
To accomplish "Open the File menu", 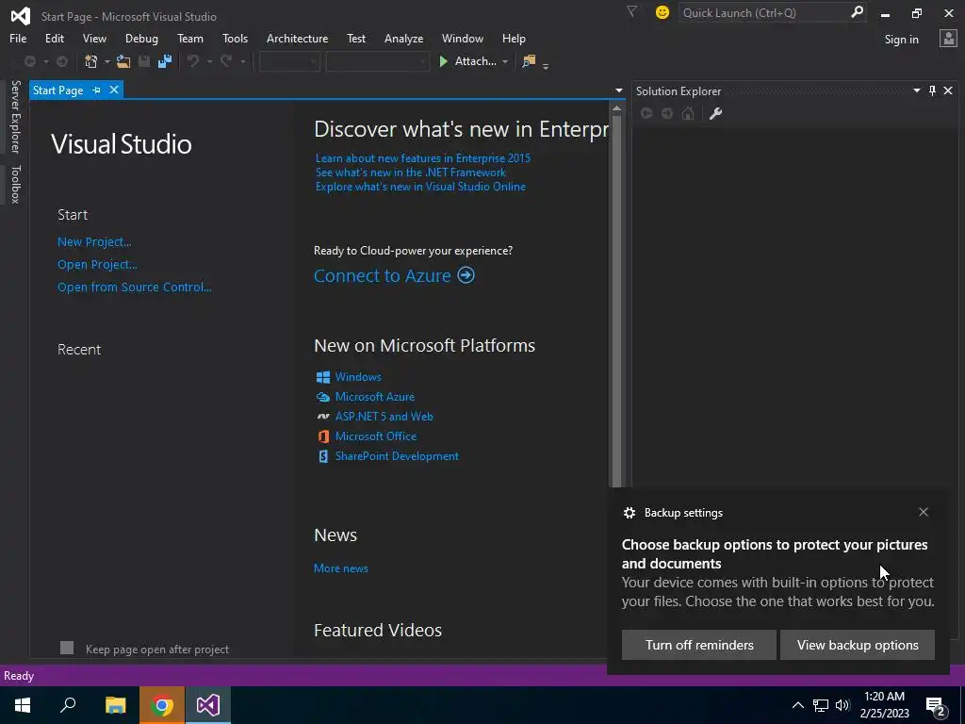I will tap(18, 38).
